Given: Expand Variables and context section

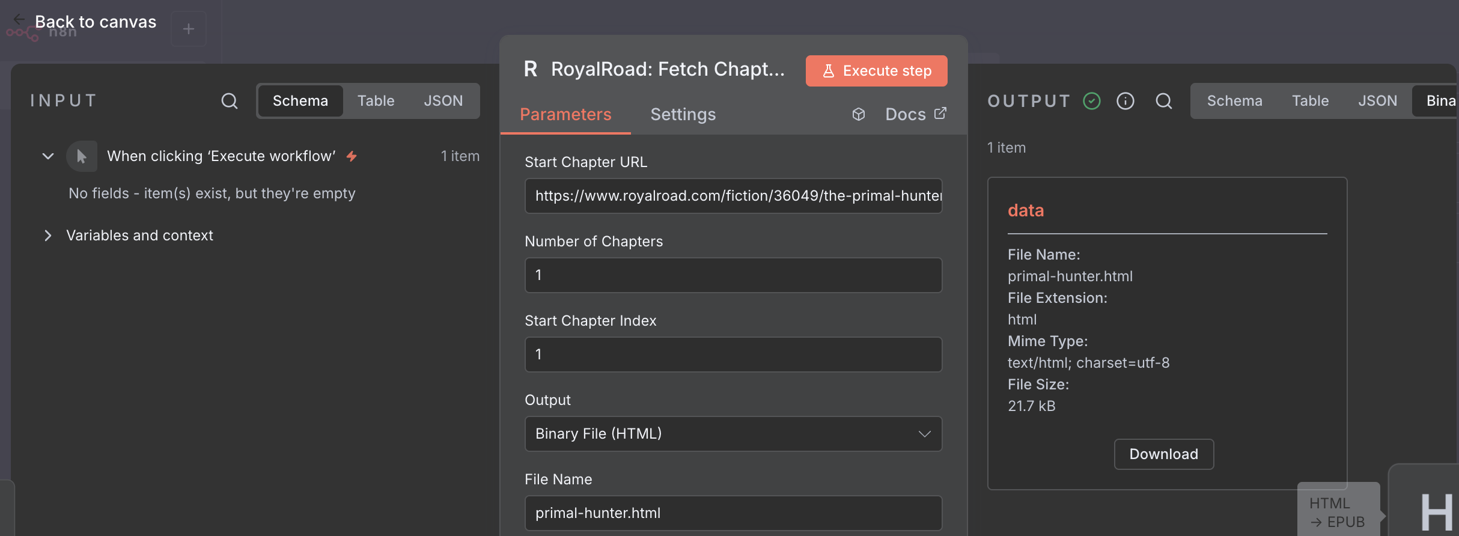Looking at the screenshot, I should (48, 236).
